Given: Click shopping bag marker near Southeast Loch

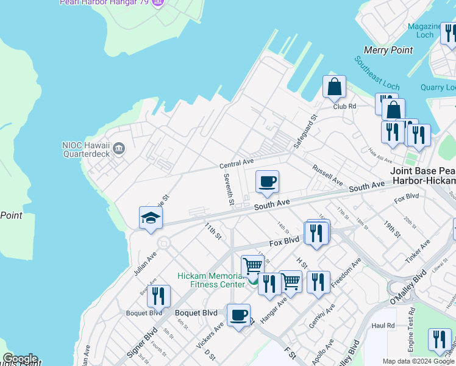Looking at the screenshot, I should click(x=394, y=109).
